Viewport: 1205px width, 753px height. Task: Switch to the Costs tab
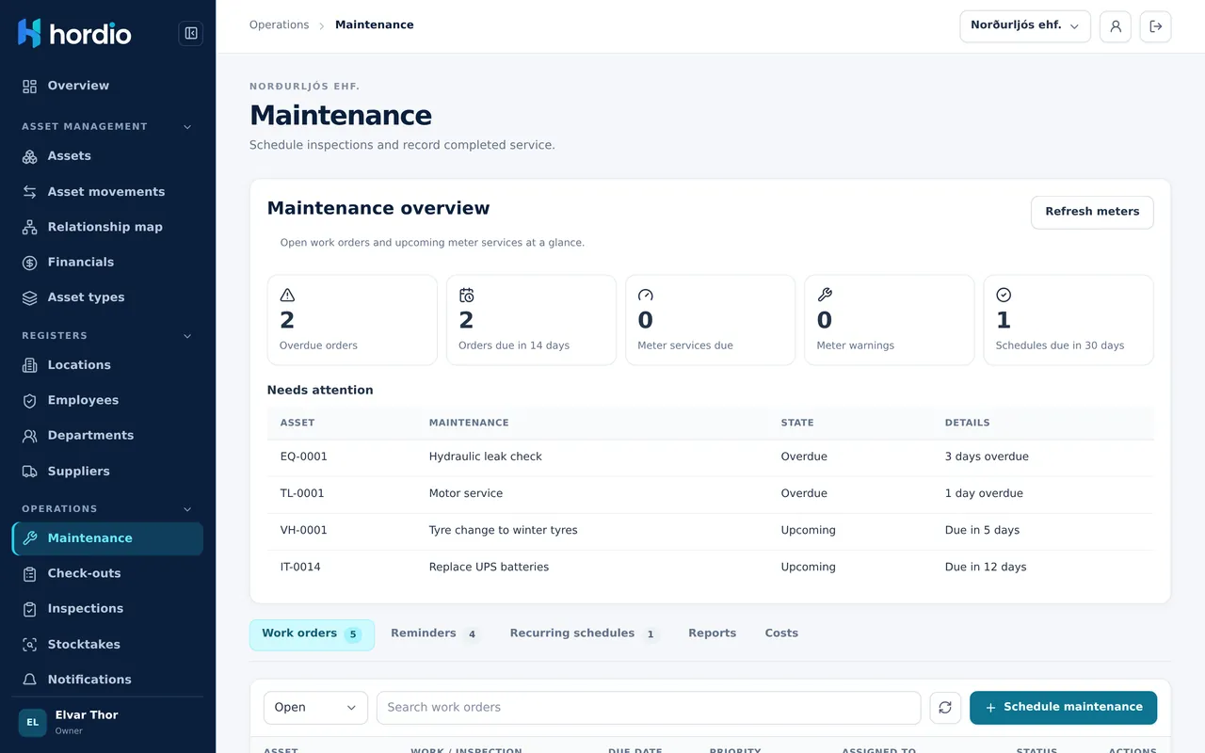(x=781, y=633)
